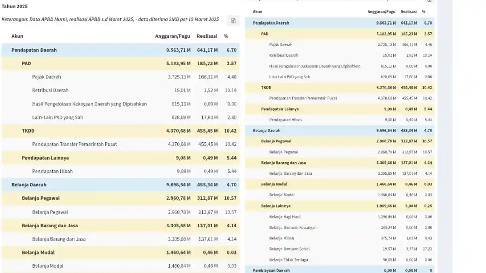Select 'PAD' group row in right table
The image size is (486, 273).
coord(340,34)
